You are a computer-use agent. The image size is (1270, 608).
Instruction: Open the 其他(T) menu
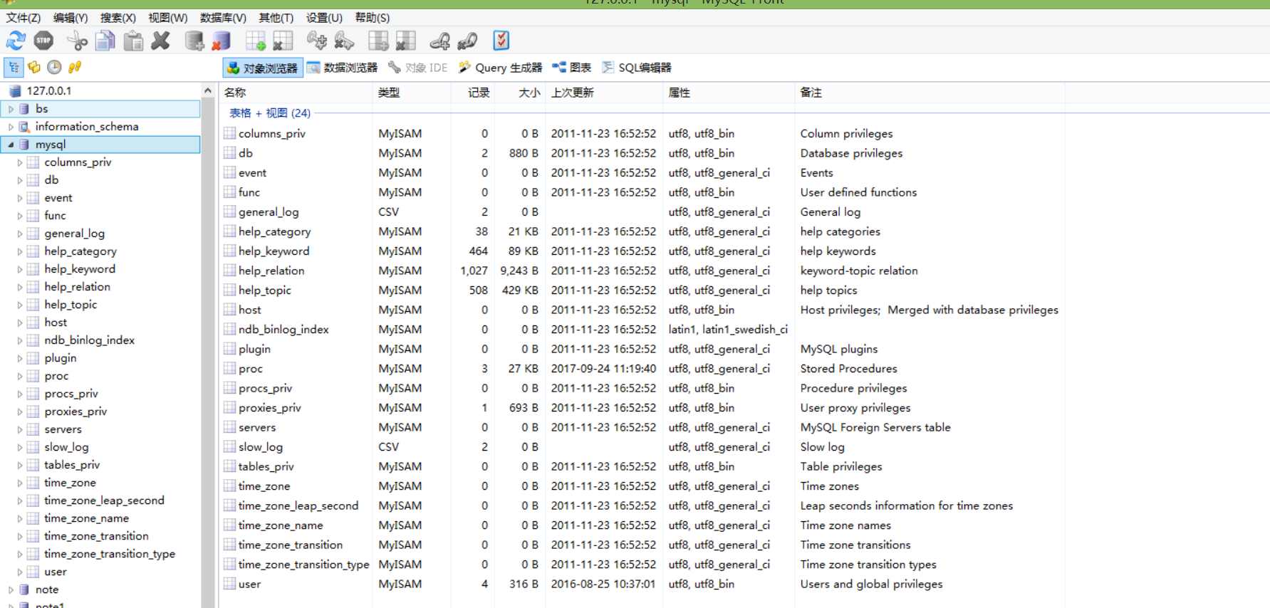pos(276,18)
